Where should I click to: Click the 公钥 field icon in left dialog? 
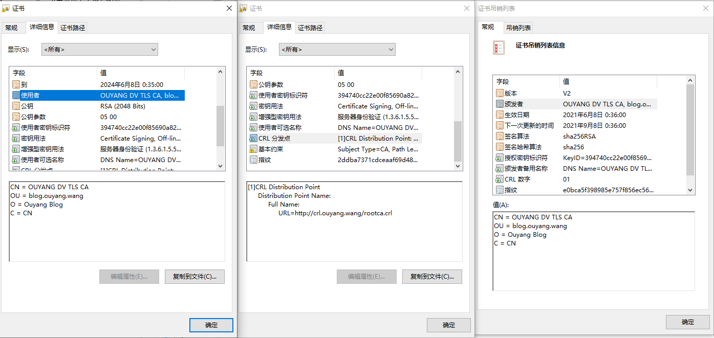[x=16, y=106]
